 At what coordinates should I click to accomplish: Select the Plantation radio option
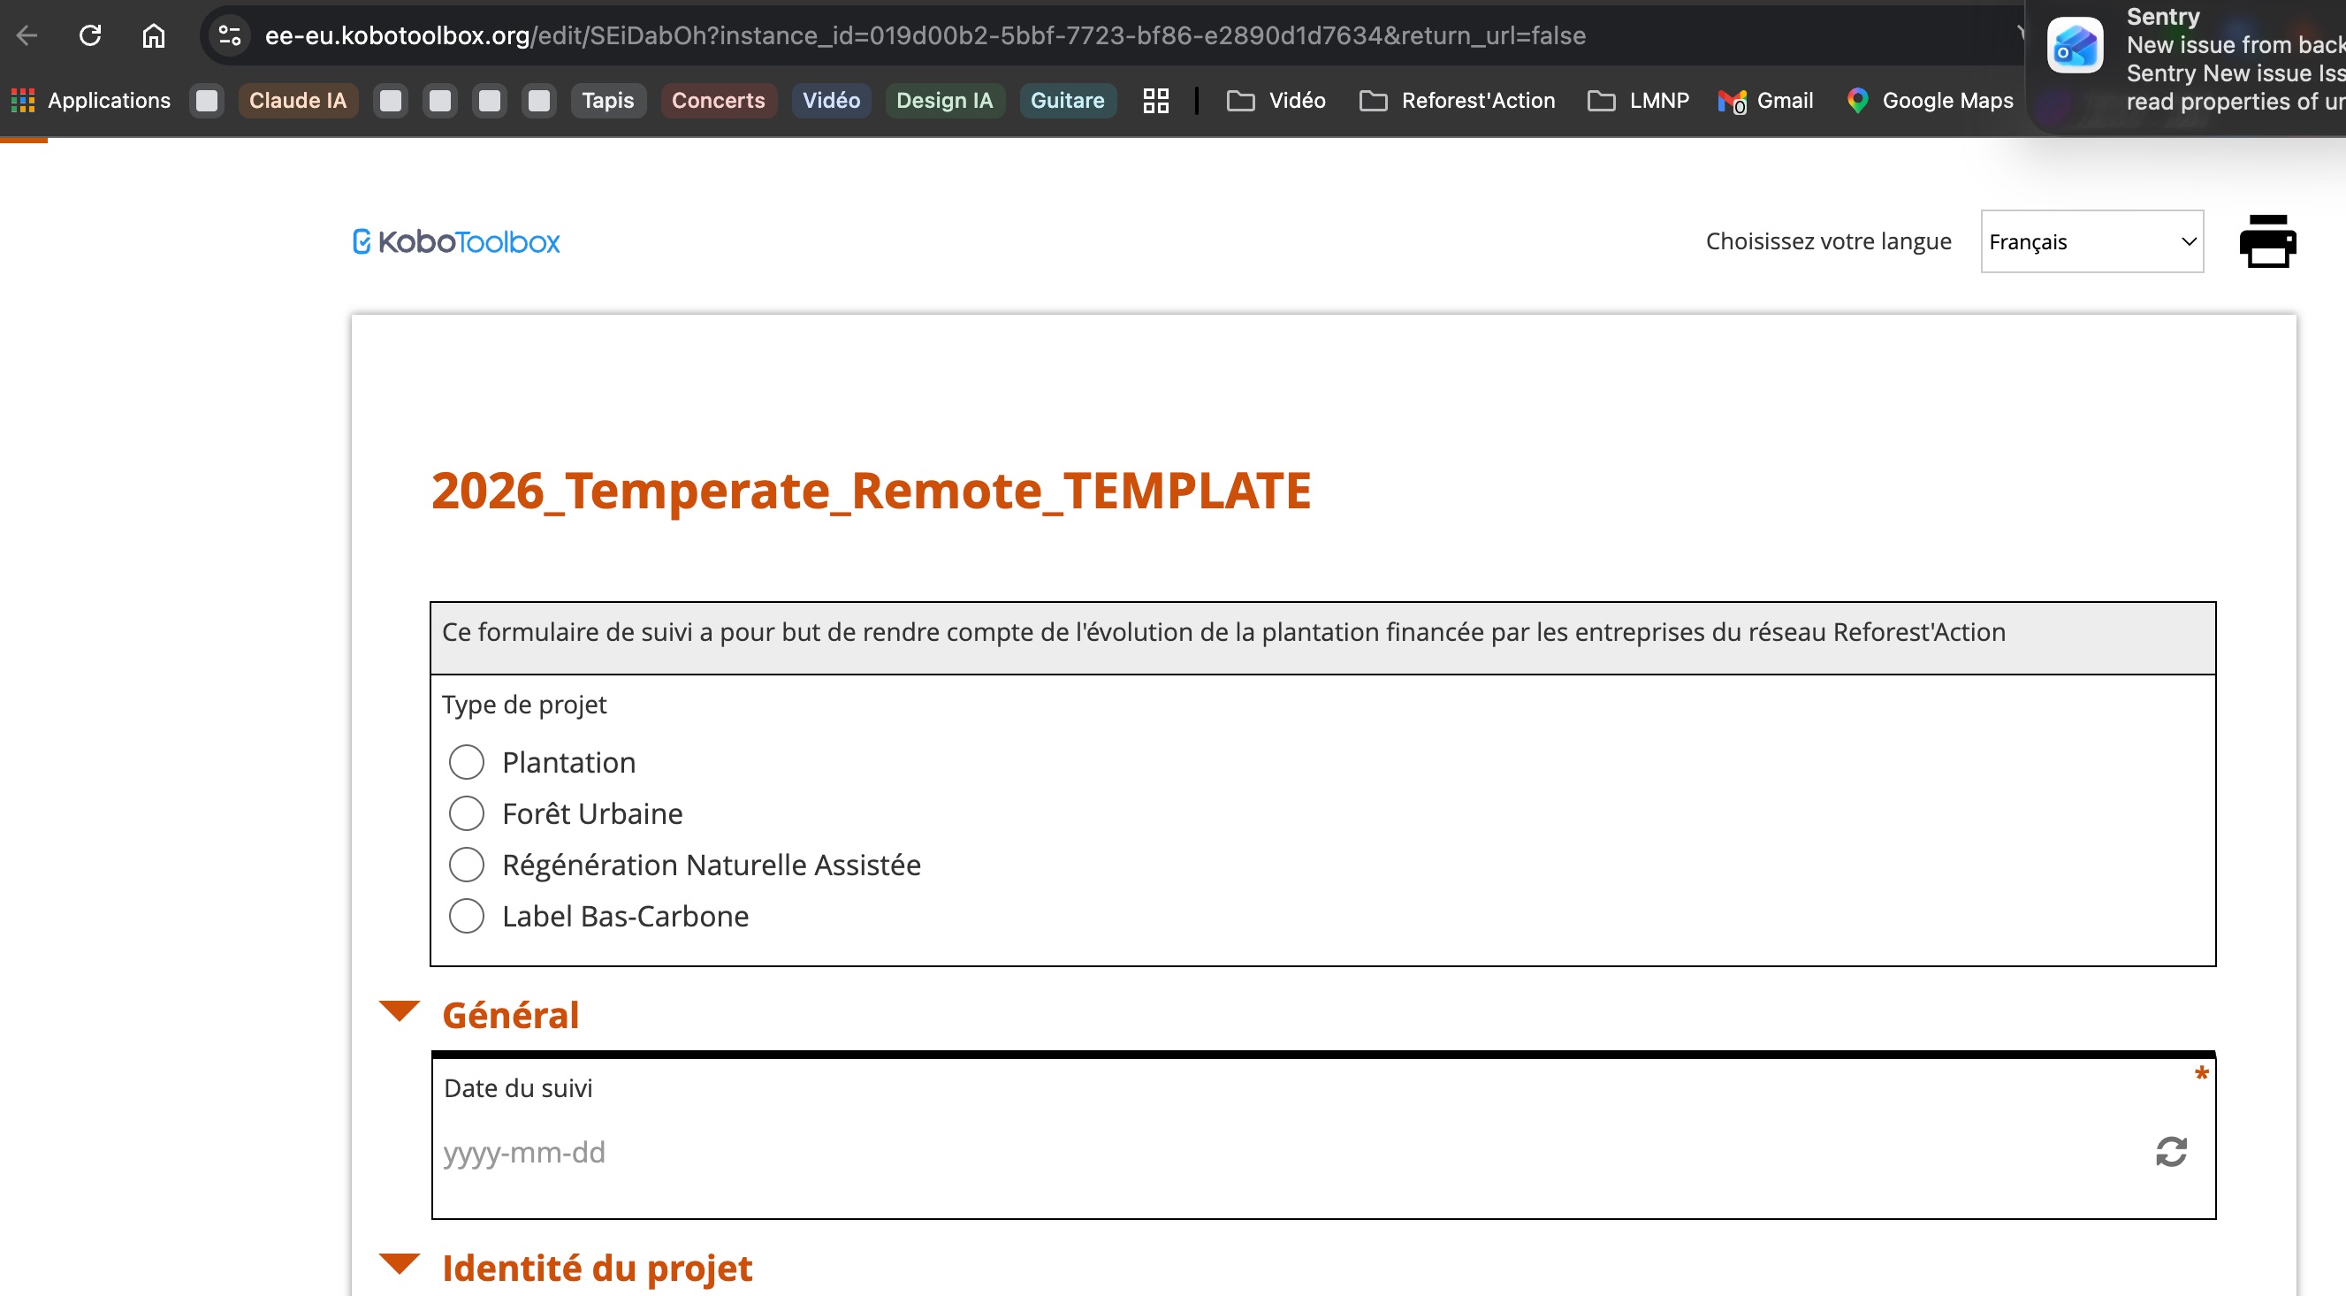467,761
